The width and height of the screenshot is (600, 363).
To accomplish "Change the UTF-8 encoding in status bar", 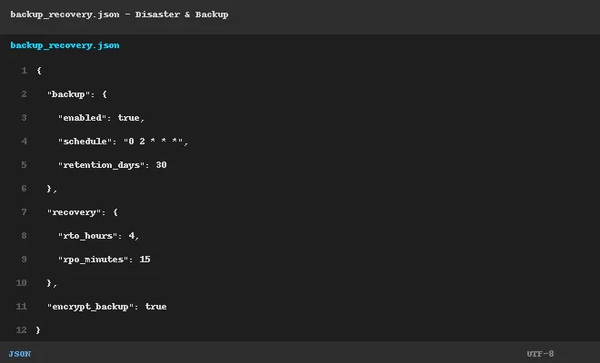I will tap(540, 354).
